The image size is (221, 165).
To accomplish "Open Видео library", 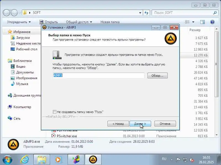I will (21, 67).
